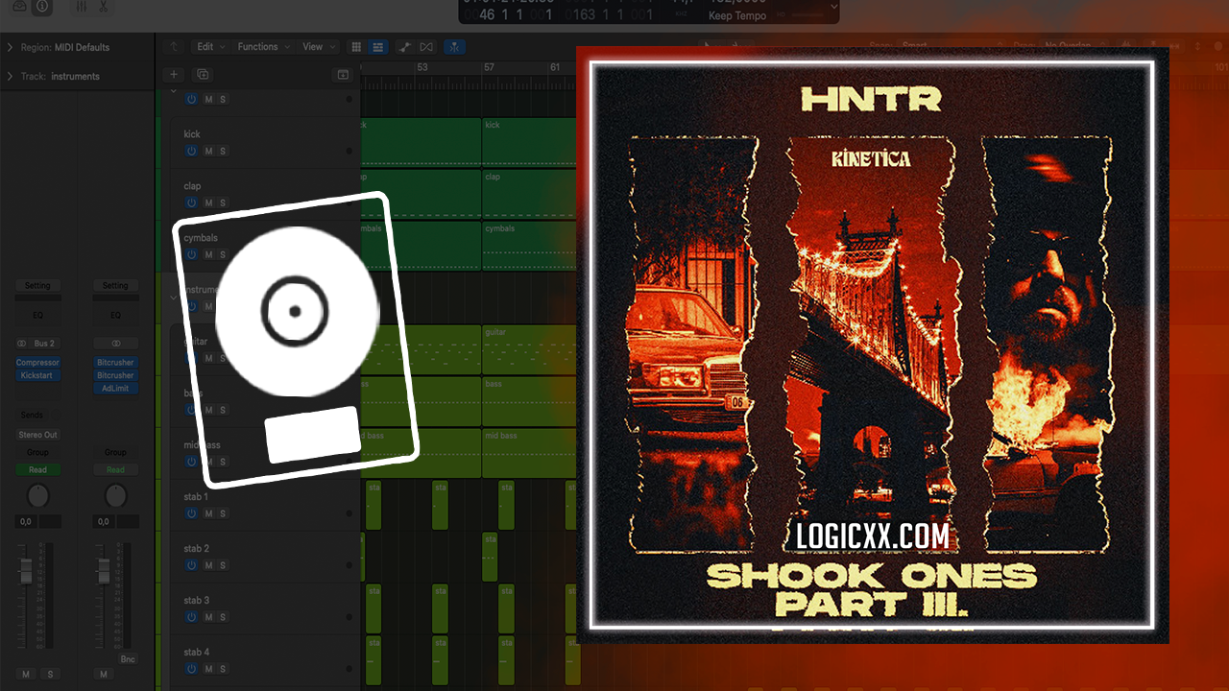Expand the Region: MIDI Defaults section
The height and width of the screenshot is (691, 1229).
click(10, 47)
